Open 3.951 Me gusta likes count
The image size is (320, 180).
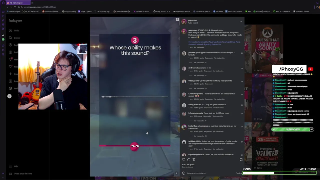188,164
